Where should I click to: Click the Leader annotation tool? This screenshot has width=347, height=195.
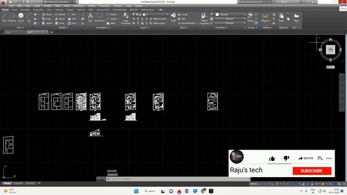tap(112, 19)
